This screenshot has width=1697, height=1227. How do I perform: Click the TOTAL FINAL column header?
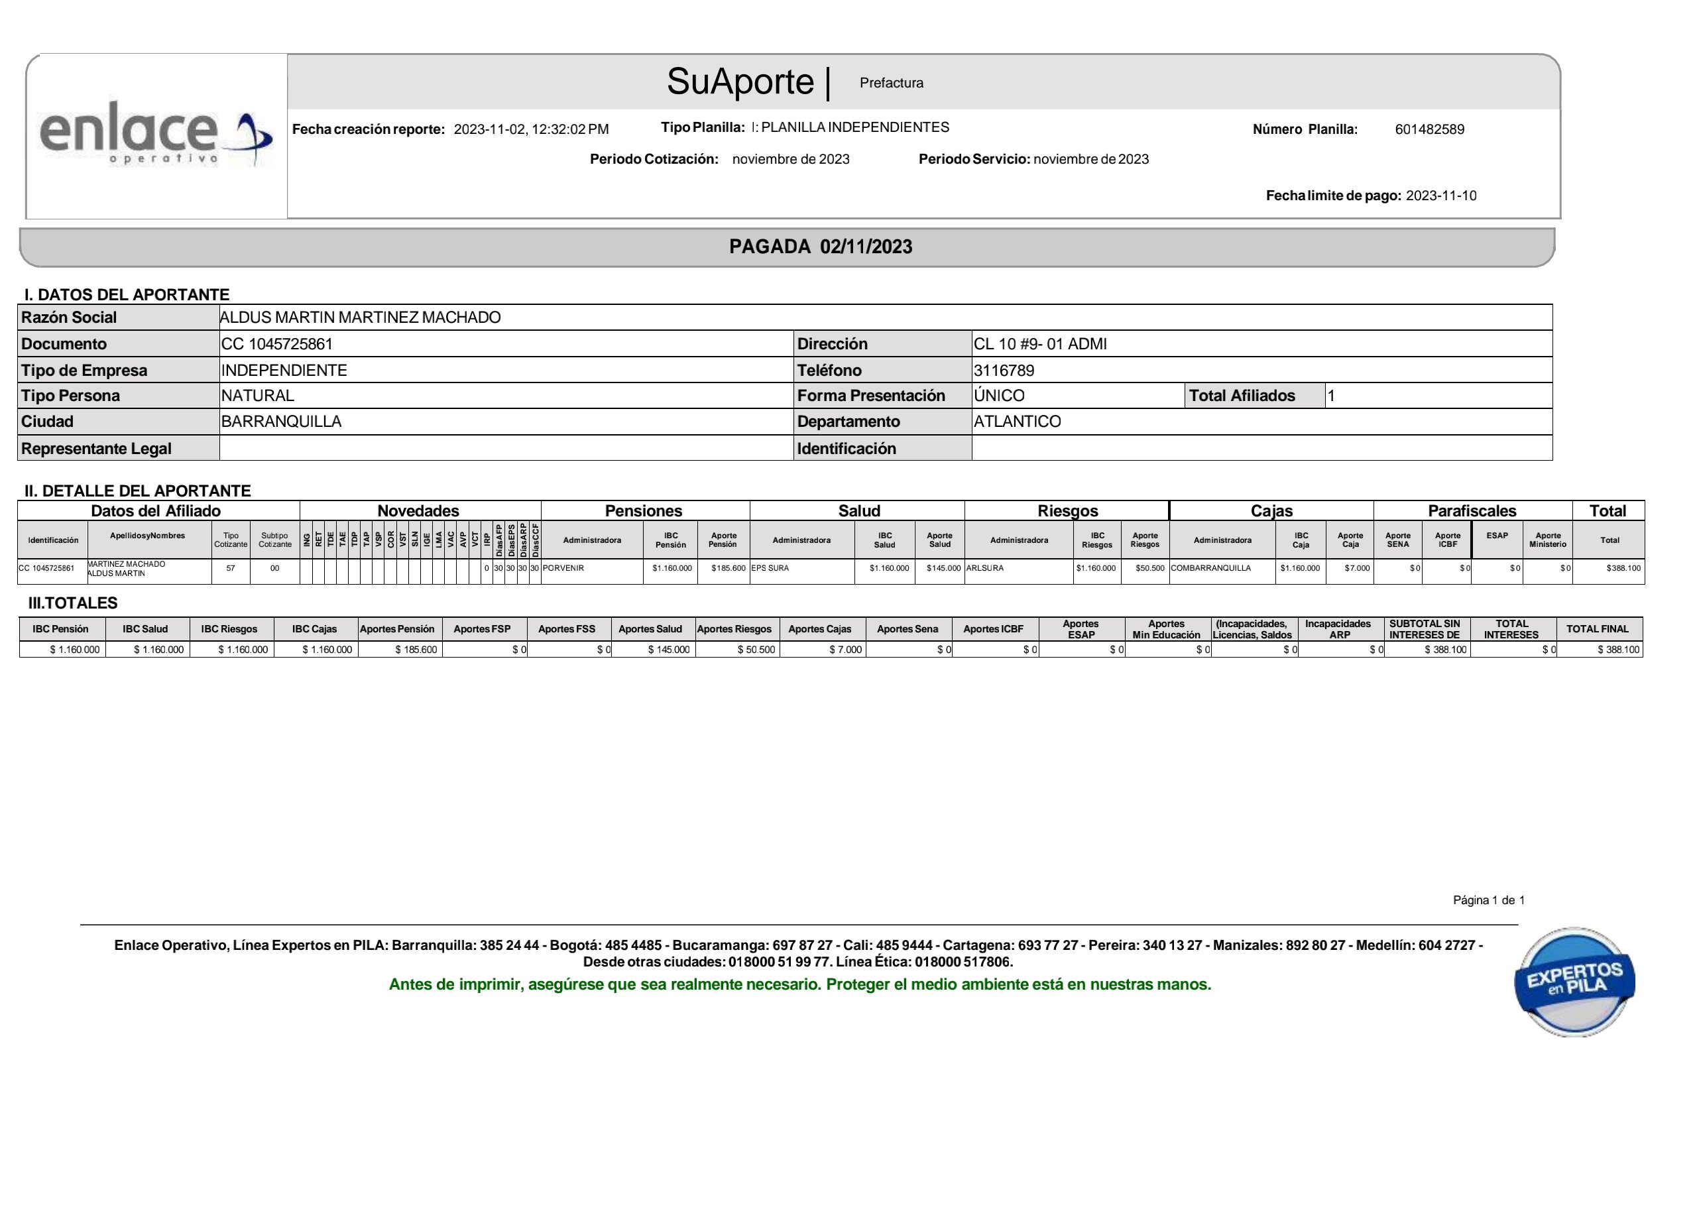pos(1597,629)
